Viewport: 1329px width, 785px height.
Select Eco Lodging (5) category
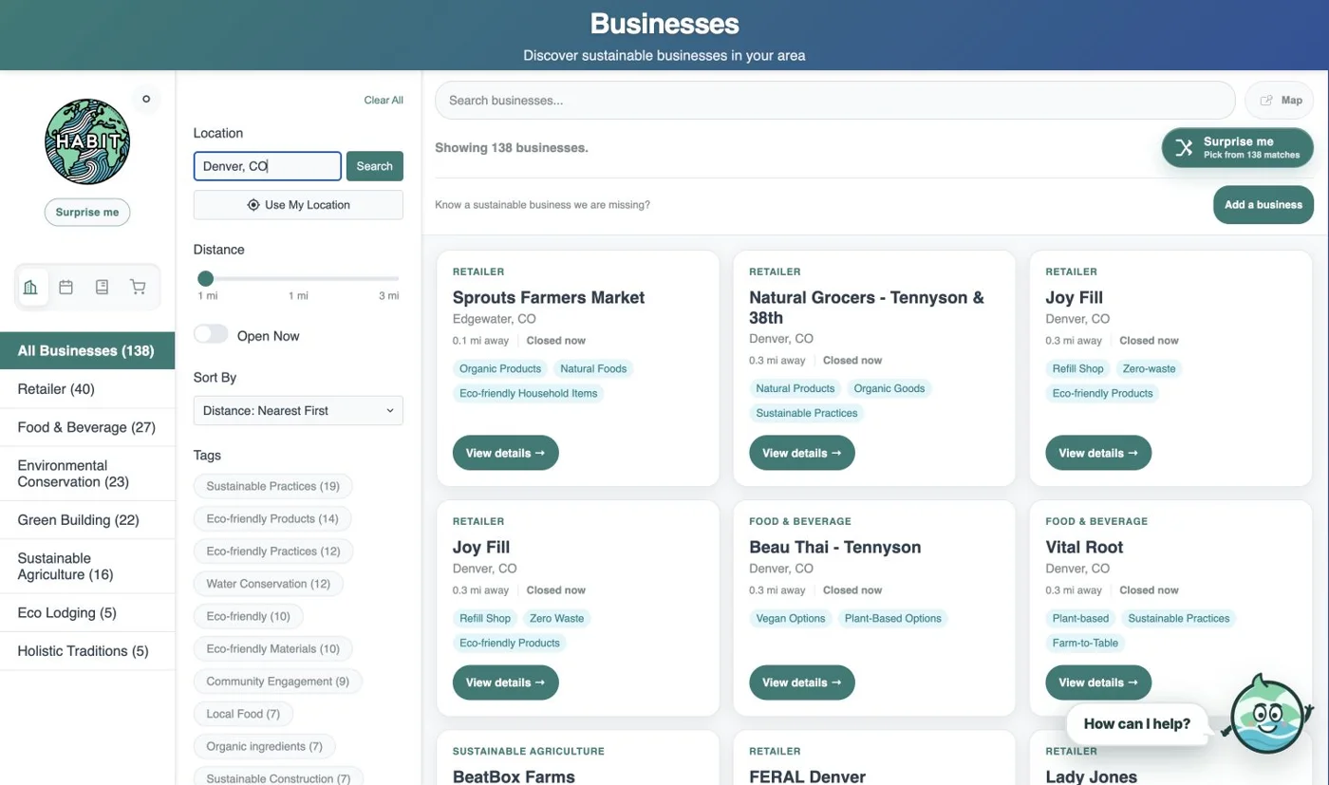pyautogui.click(x=87, y=613)
